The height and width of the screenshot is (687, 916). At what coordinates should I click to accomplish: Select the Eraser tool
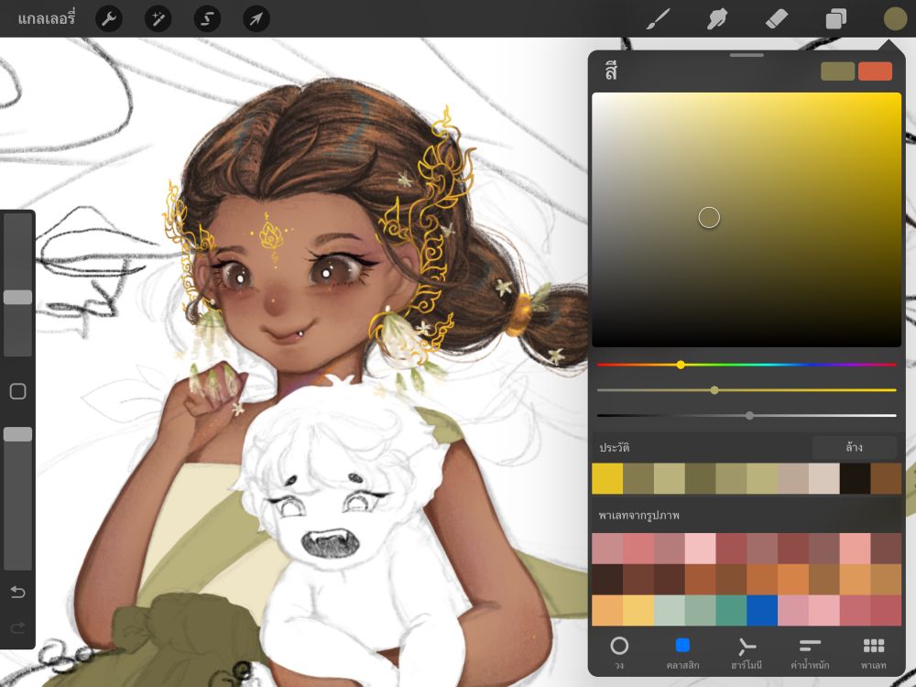tap(777, 18)
